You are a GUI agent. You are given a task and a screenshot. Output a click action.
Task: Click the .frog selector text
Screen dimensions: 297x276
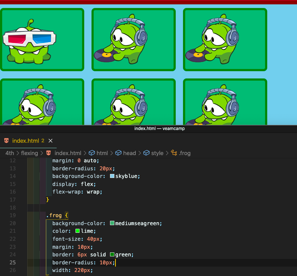click(54, 215)
